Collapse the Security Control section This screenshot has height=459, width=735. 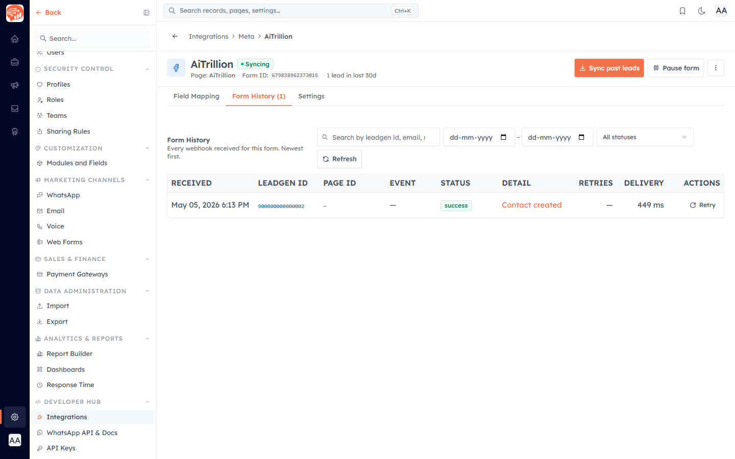coord(148,69)
